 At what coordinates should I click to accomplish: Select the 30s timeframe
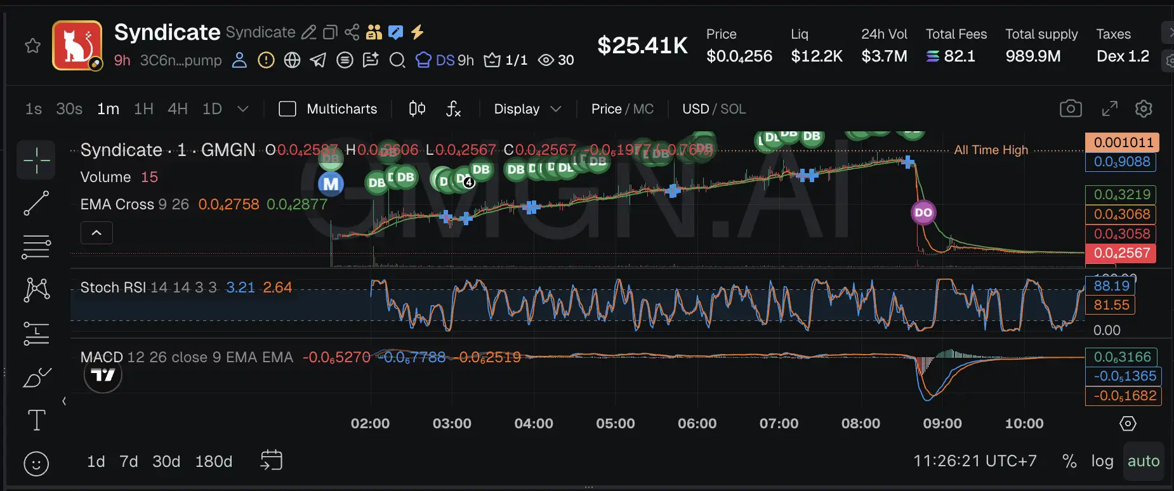coord(69,109)
